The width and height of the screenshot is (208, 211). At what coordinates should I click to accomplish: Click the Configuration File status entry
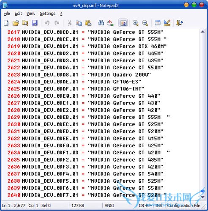(183, 206)
